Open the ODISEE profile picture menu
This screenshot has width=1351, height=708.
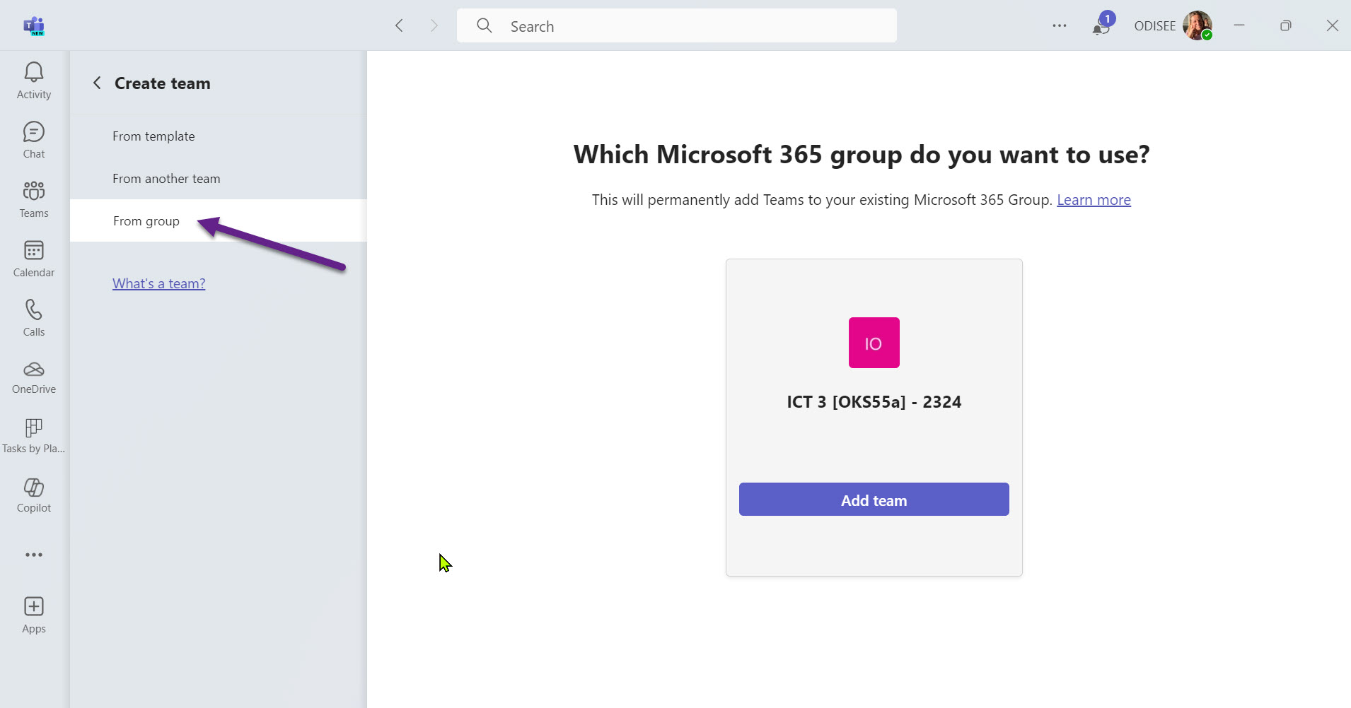tap(1198, 25)
